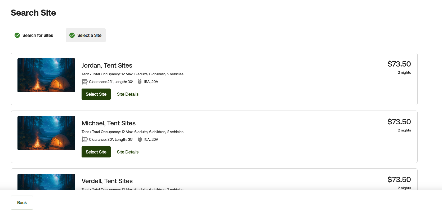Select Site for Jordan, Tent Sites
This screenshot has width=442, height=211.
click(x=96, y=94)
